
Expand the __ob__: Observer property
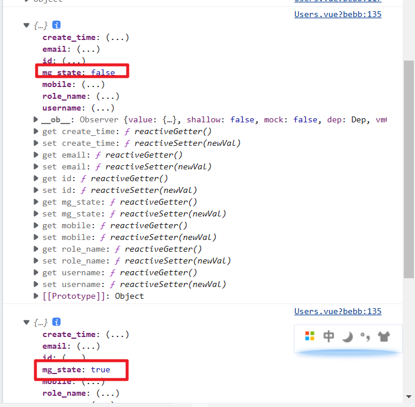[36, 120]
